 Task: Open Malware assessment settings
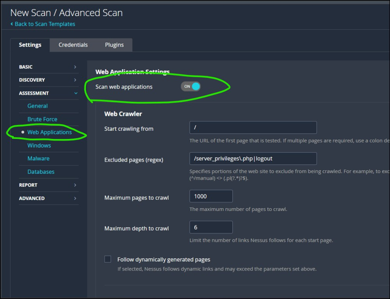38,159
